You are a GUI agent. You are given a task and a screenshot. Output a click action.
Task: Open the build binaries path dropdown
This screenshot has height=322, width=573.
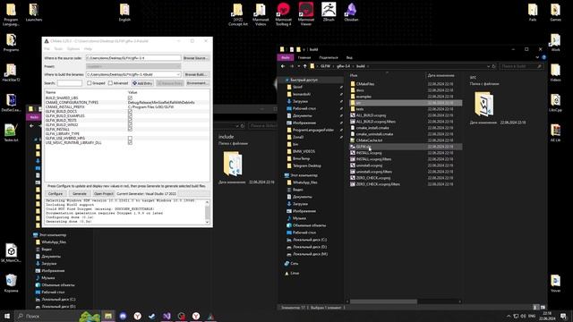178,74
